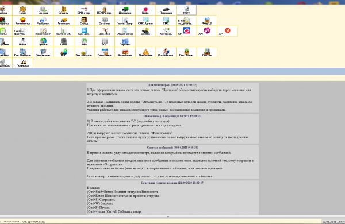Click the Обновление (10 апреля) announcement heading
345x224 pixels.
172,116
